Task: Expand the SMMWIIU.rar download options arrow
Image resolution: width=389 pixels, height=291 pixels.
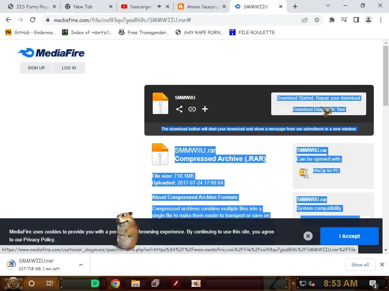Action: tap(81, 265)
